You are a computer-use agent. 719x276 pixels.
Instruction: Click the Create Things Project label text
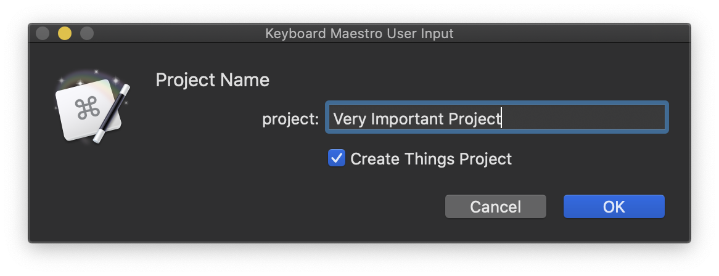431,159
